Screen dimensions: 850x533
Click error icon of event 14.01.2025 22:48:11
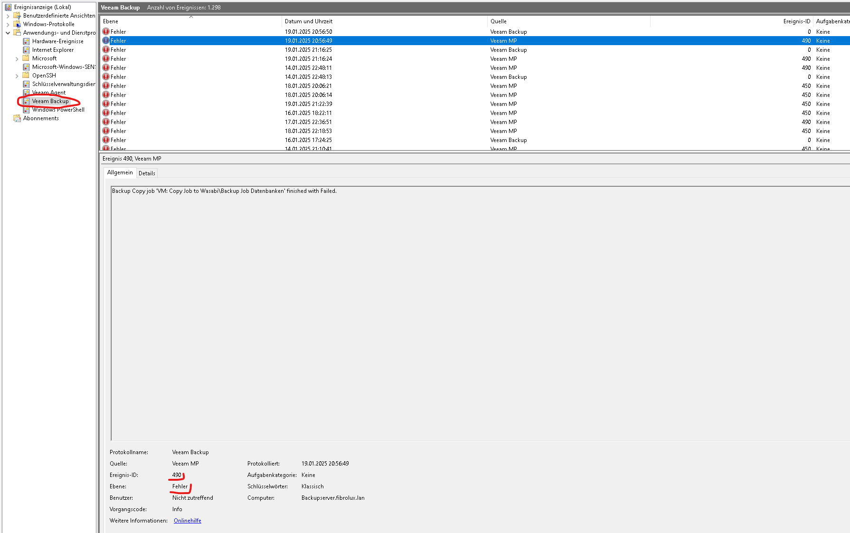106,68
